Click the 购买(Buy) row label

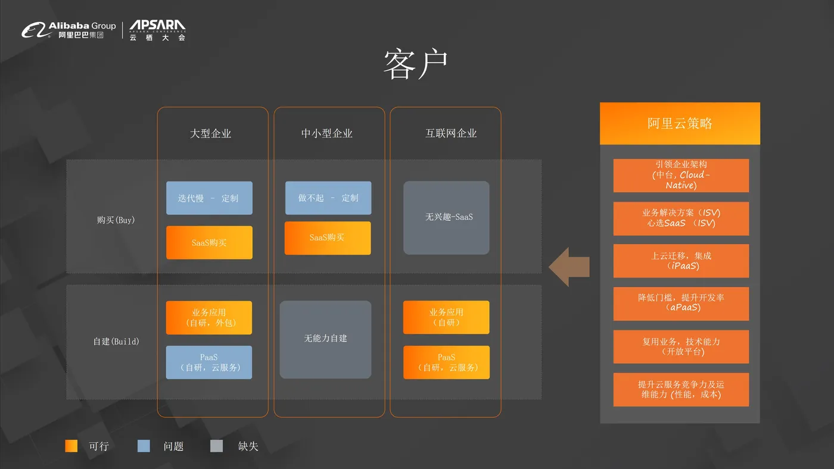(116, 220)
